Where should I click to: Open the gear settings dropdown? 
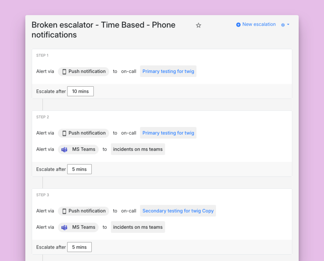[285, 25]
